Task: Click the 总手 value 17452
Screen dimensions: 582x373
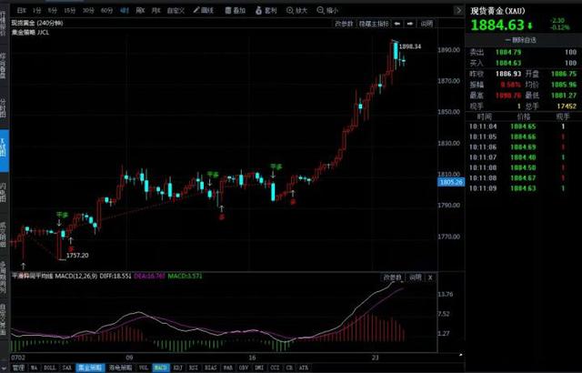Action: click(567, 106)
